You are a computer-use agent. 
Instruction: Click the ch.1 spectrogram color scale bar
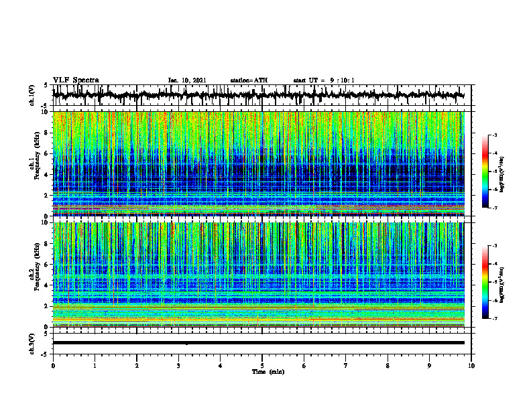point(485,172)
